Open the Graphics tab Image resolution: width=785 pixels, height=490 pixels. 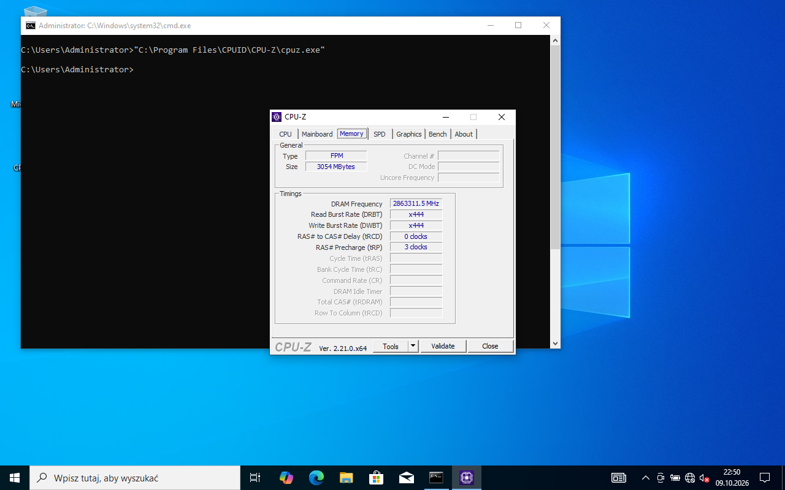(409, 134)
